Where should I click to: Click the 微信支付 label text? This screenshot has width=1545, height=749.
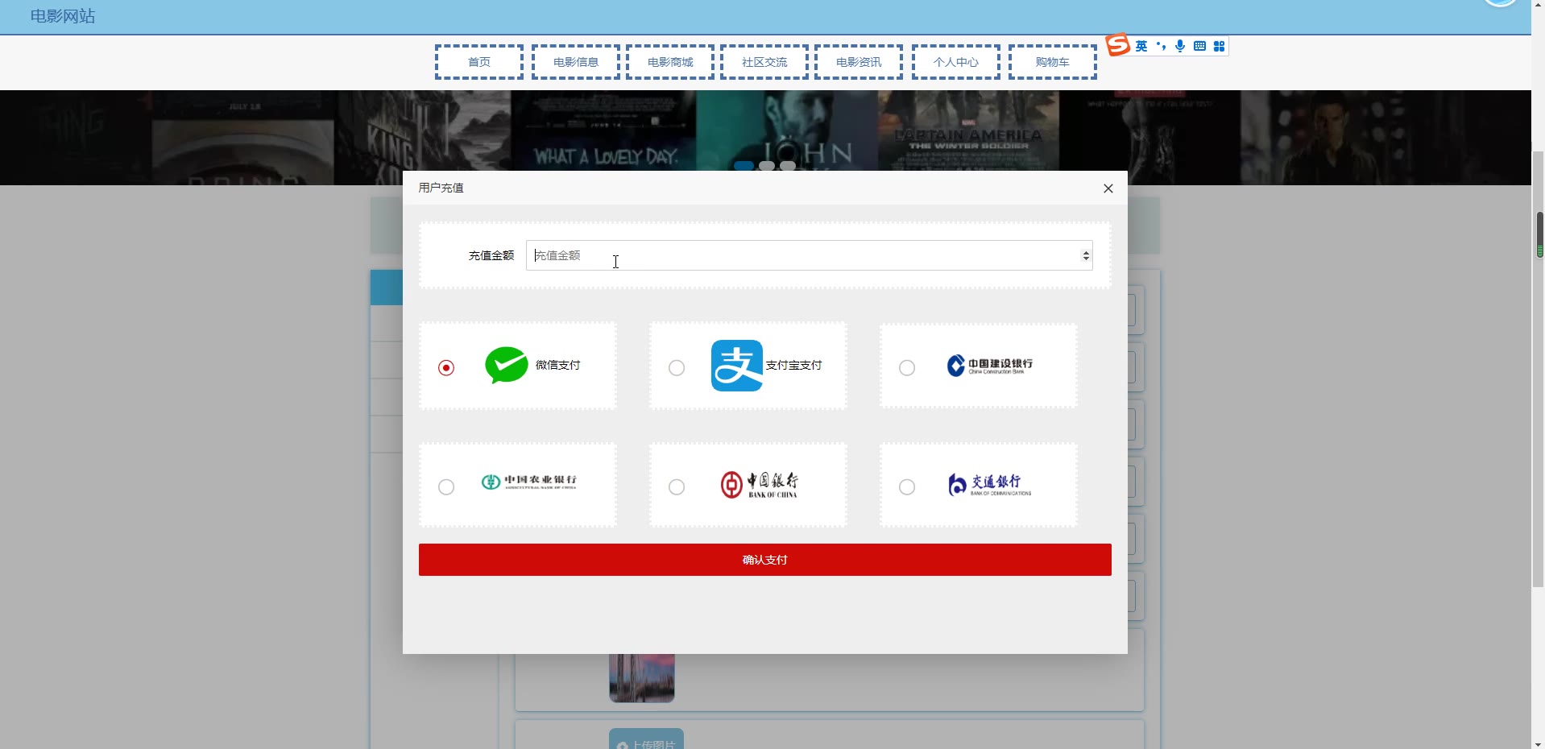[x=557, y=365]
